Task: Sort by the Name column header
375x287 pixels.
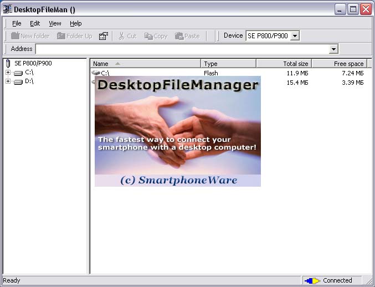Action: (146, 64)
